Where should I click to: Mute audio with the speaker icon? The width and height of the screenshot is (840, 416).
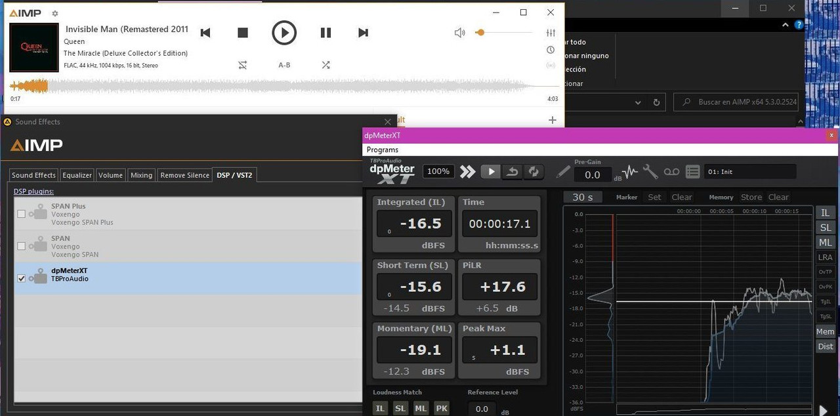460,32
